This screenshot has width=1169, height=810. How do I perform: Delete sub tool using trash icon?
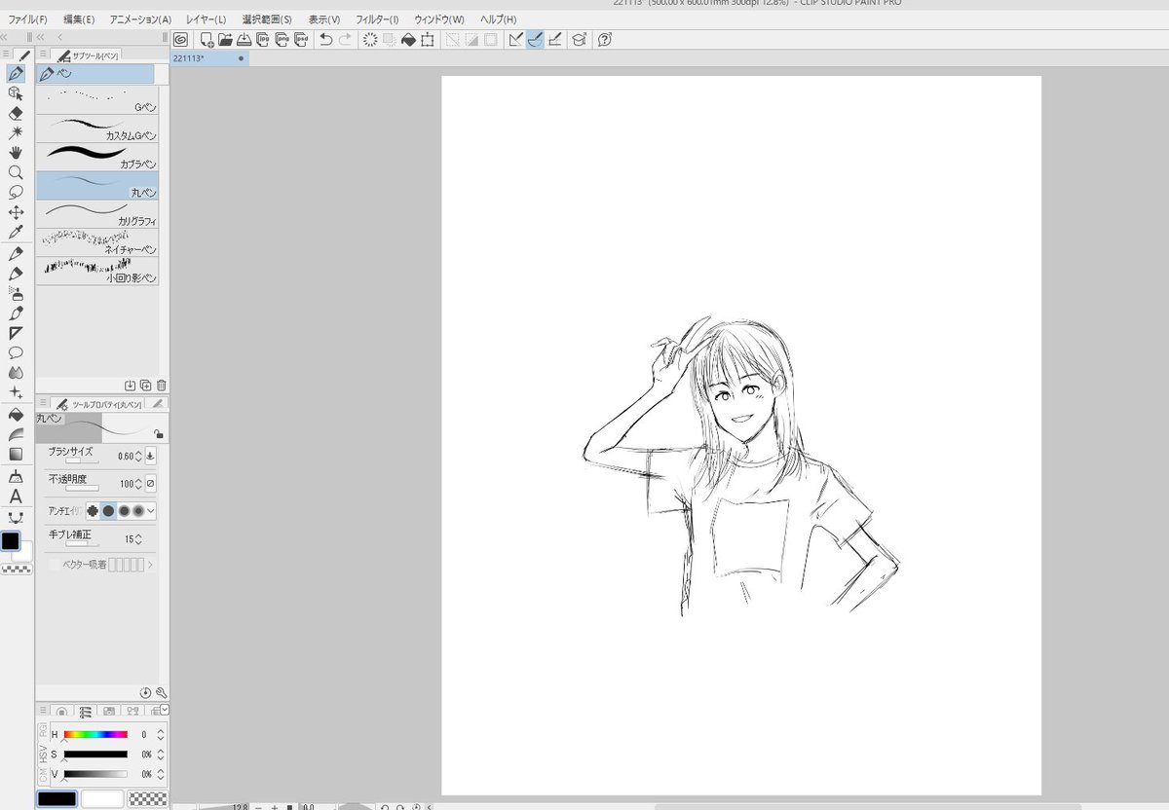click(161, 386)
